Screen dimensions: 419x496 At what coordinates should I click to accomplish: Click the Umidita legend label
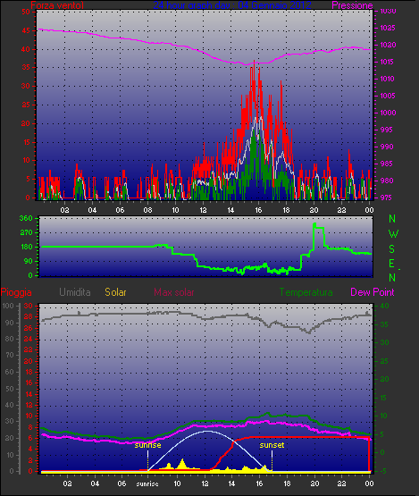click(x=75, y=292)
